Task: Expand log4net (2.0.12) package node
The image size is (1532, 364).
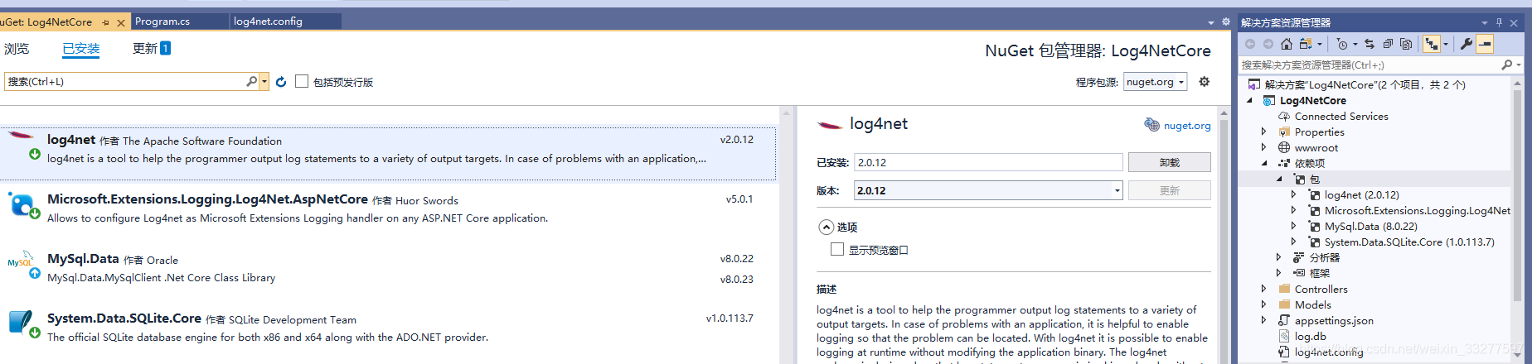Action: coord(1293,194)
